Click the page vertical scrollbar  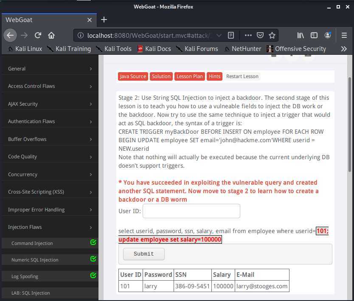pyautogui.click(x=349, y=125)
